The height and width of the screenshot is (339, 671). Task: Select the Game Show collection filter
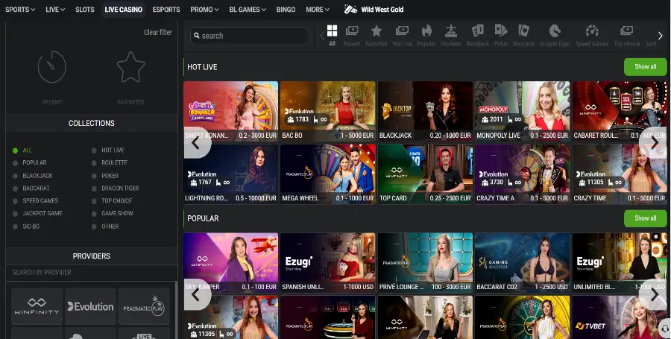(x=113, y=213)
